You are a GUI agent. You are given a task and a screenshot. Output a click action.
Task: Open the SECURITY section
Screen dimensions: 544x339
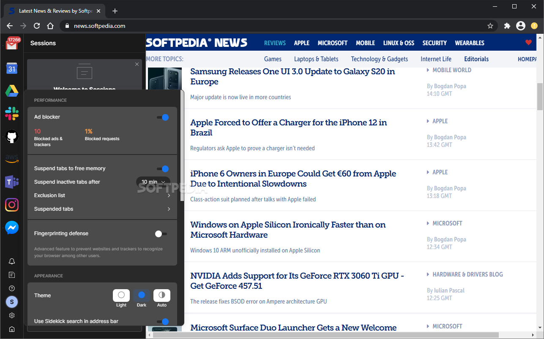(435, 43)
